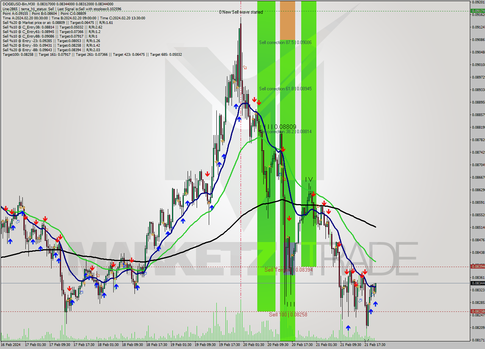Click '20 Feb 01:30' on the time axis

coord(253,345)
